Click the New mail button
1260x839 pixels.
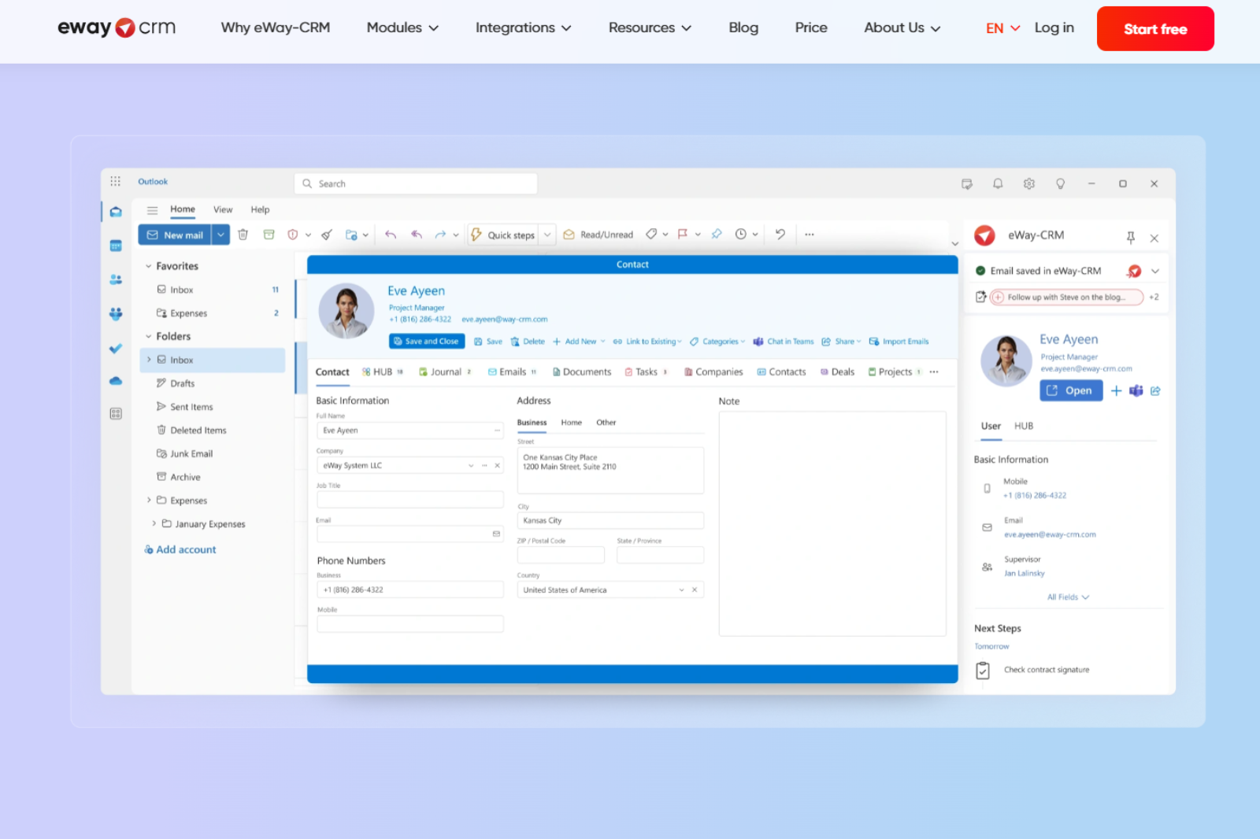(x=175, y=235)
